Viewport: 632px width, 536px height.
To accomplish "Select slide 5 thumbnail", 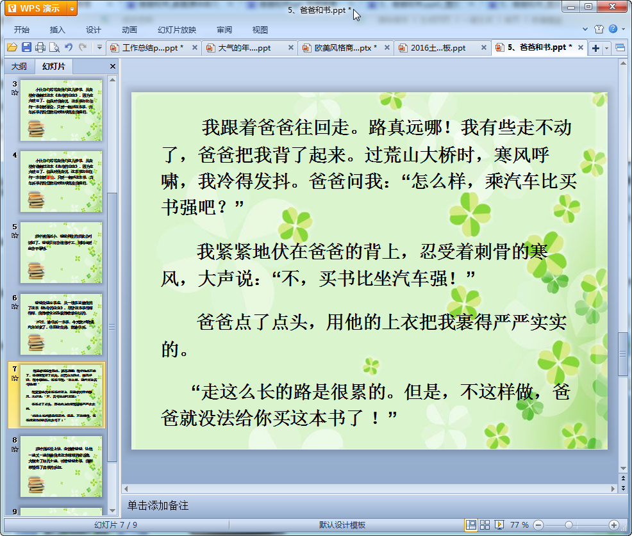I will pyautogui.click(x=62, y=253).
